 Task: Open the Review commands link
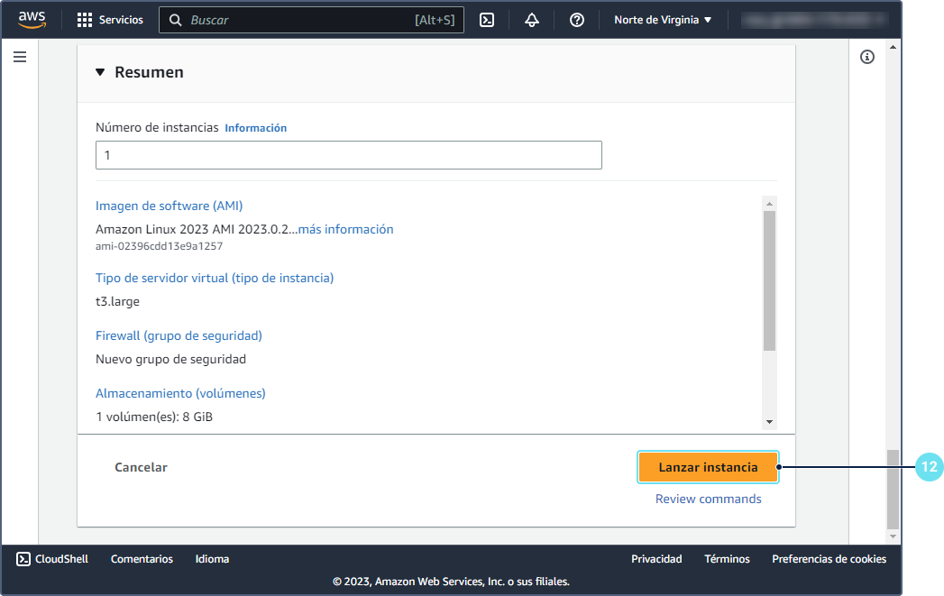pyautogui.click(x=708, y=499)
